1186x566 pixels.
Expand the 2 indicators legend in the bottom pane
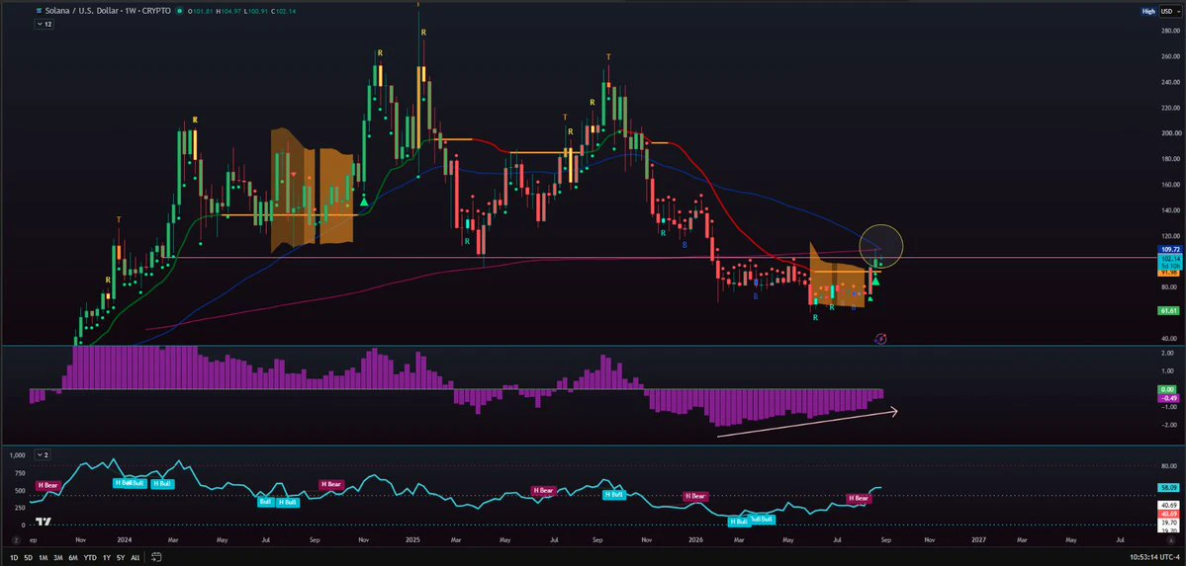[44, 455]
